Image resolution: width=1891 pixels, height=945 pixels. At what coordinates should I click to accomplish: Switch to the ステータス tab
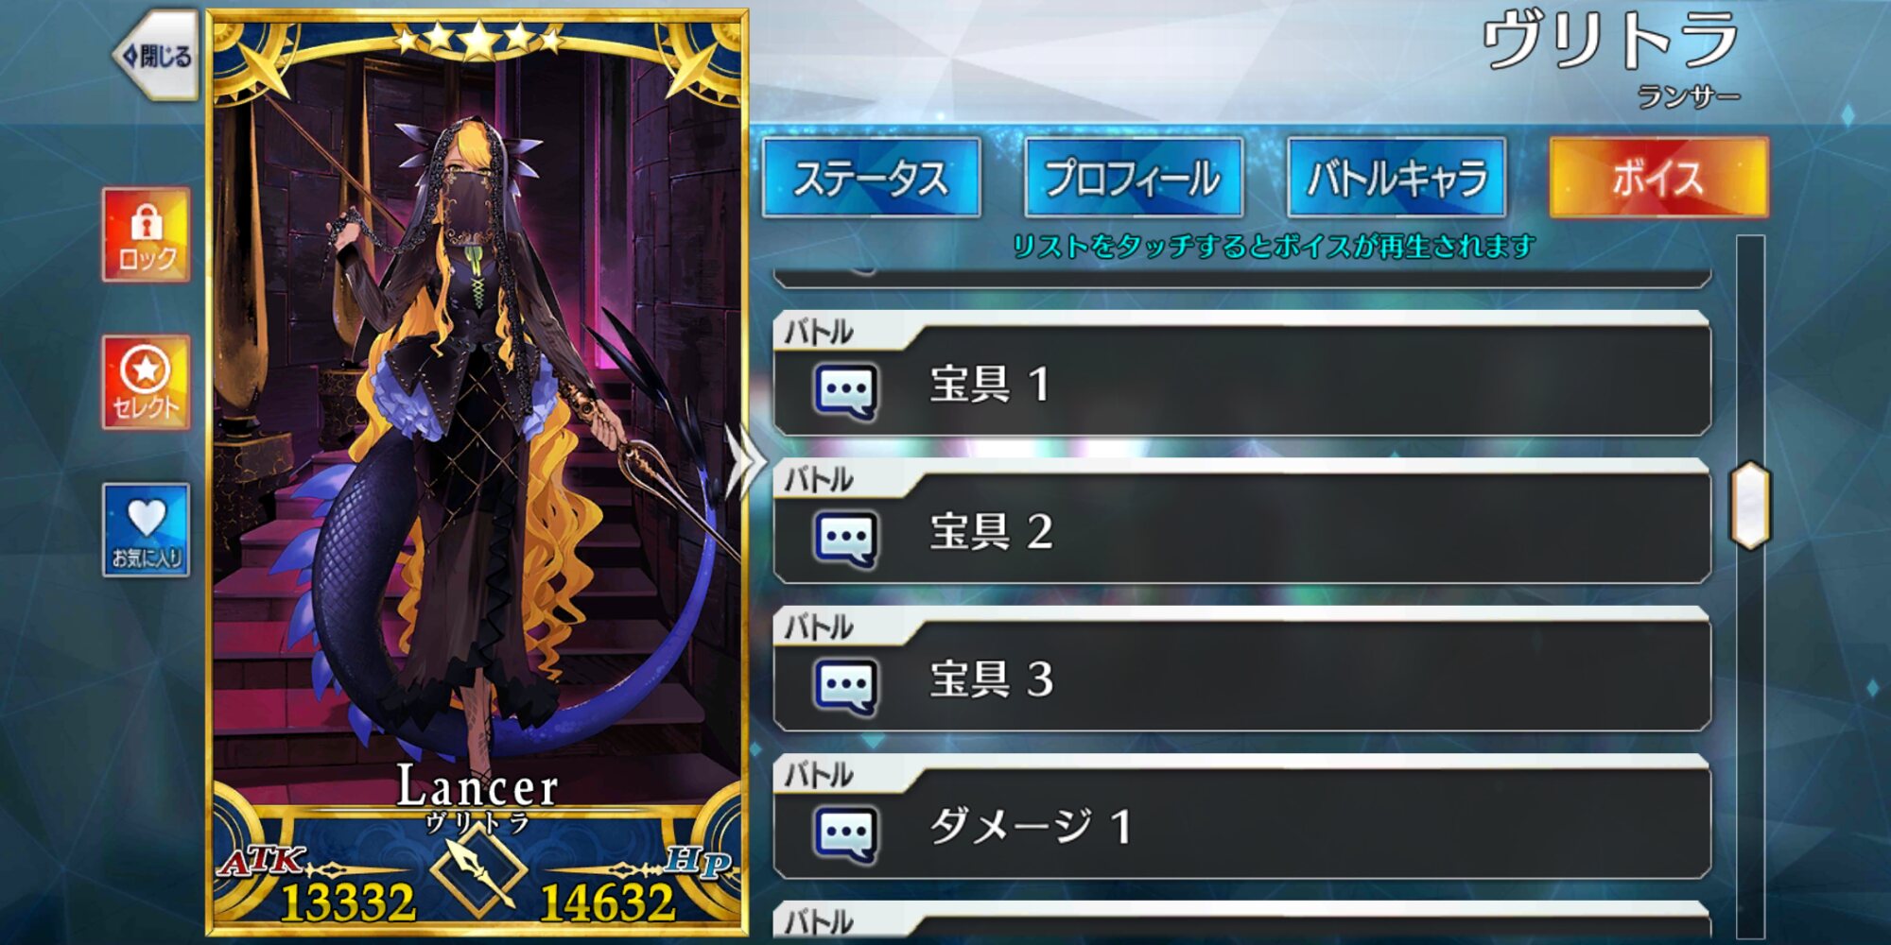(871, 178)
